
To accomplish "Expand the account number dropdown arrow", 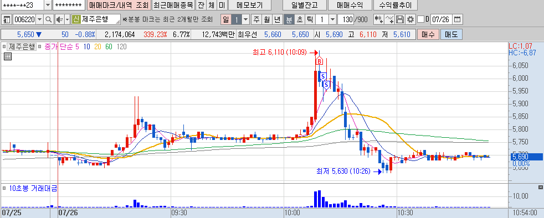I will pyautogui.click(x=48, y=5).
